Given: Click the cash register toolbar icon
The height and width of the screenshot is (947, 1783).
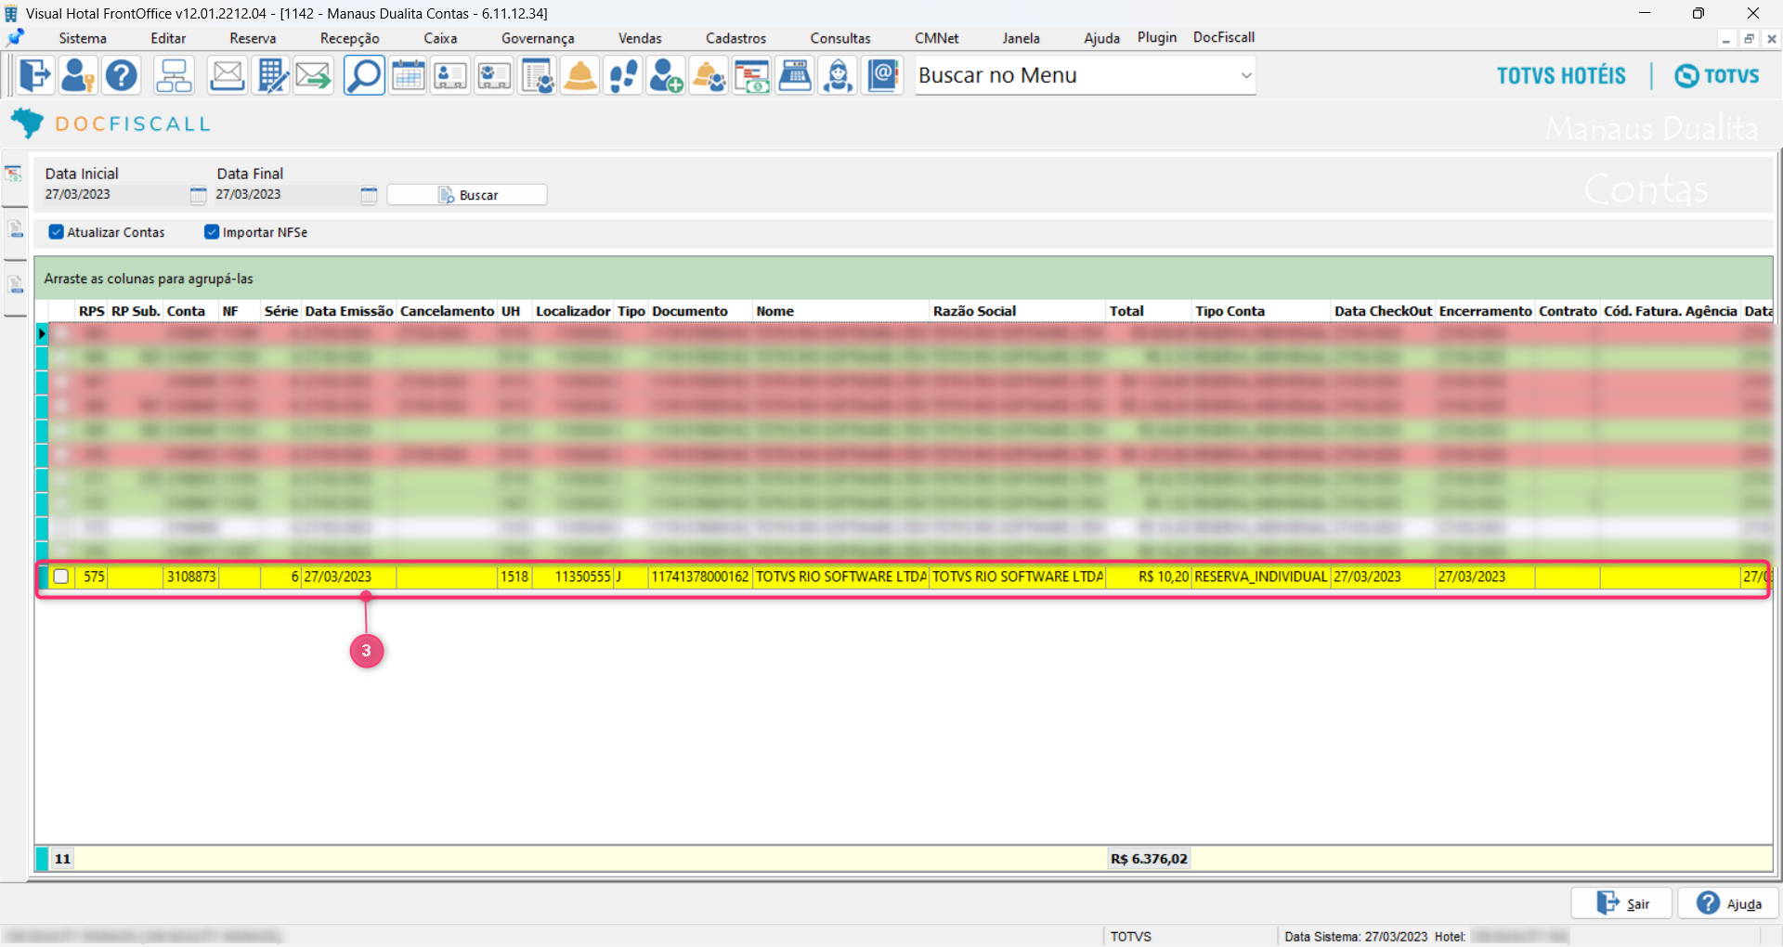Looking at the screenshot, I should coord(795,75).
